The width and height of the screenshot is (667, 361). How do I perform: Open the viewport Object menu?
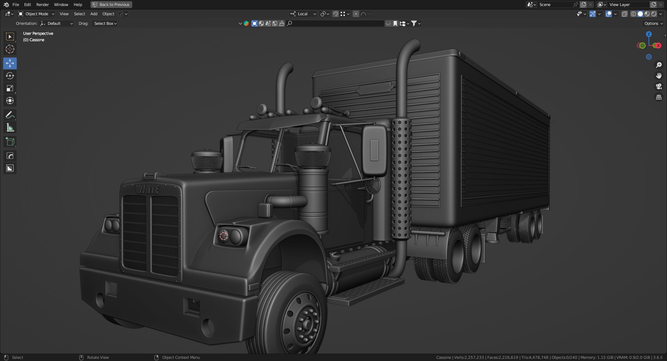coord(108,14)
